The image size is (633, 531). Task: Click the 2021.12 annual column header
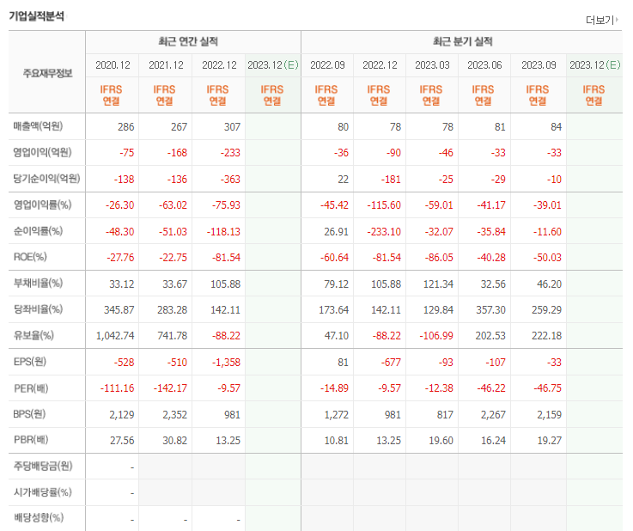pyautogui.click(x=166, y=65)
